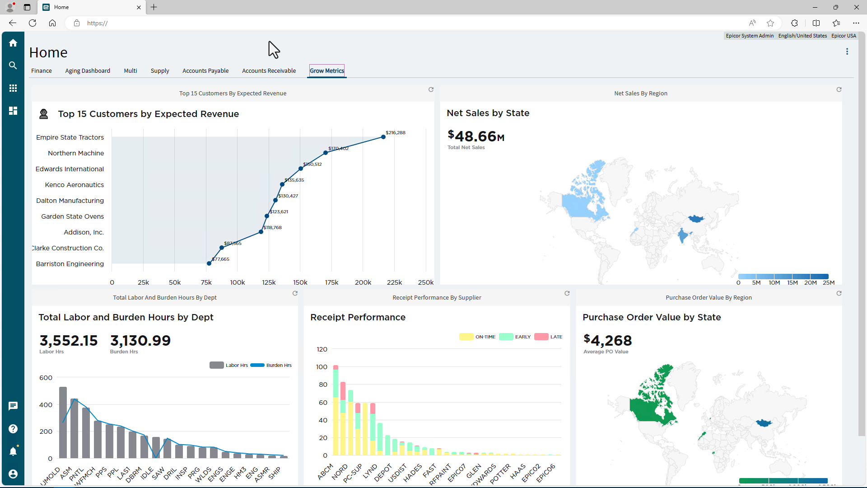The image size is (867, 488).
Task: Refresh the Top 15 Customers widget
Action: coord(431,89)
